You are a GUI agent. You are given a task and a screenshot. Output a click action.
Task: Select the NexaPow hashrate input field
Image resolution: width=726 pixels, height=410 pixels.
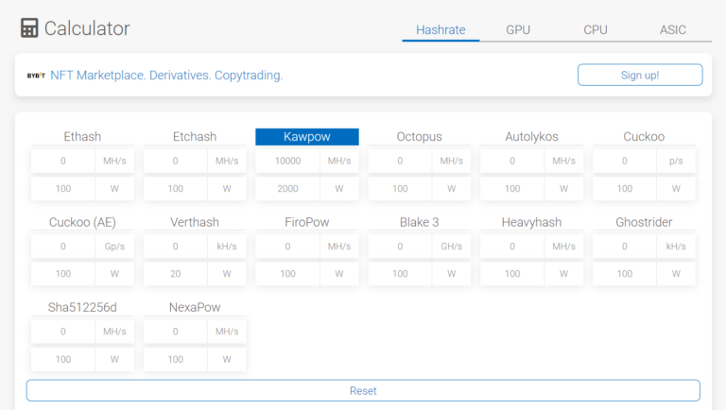[x=175, y=332]
